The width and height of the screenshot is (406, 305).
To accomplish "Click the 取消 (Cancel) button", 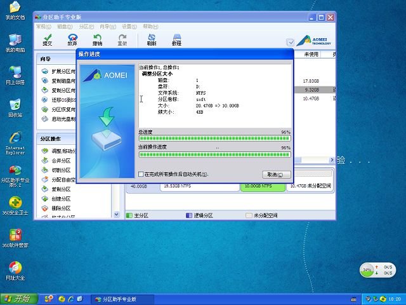I will click(x=277, y=175).
